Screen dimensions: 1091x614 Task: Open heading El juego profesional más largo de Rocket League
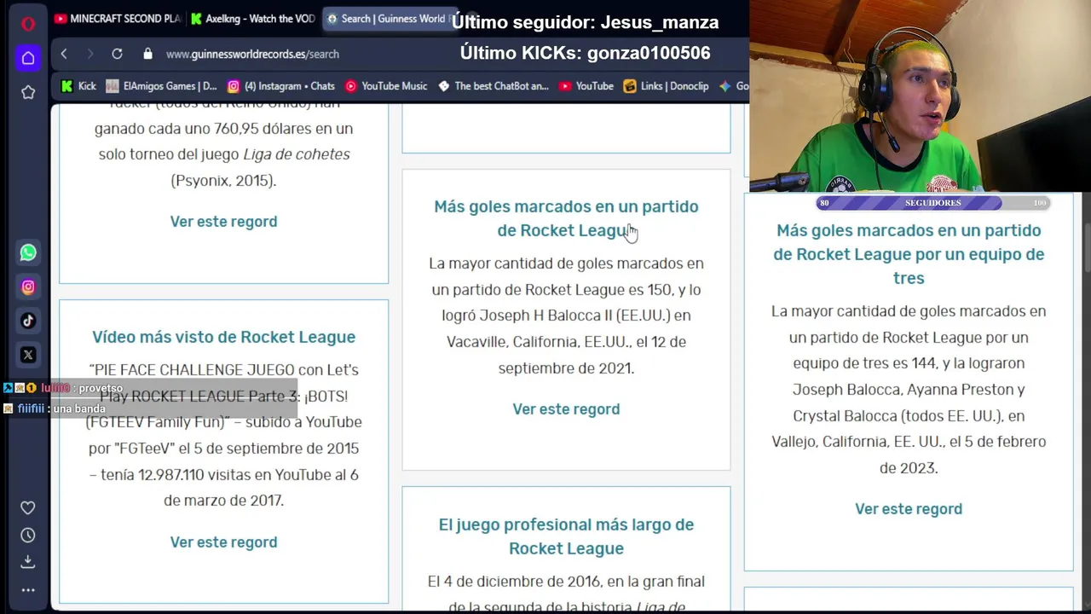pos(566,536)
